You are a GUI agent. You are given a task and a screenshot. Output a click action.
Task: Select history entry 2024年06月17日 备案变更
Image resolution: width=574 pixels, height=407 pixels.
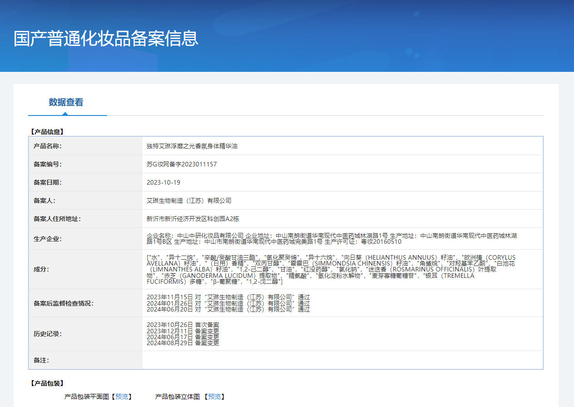pyautogui.click(x=183, y=337)
